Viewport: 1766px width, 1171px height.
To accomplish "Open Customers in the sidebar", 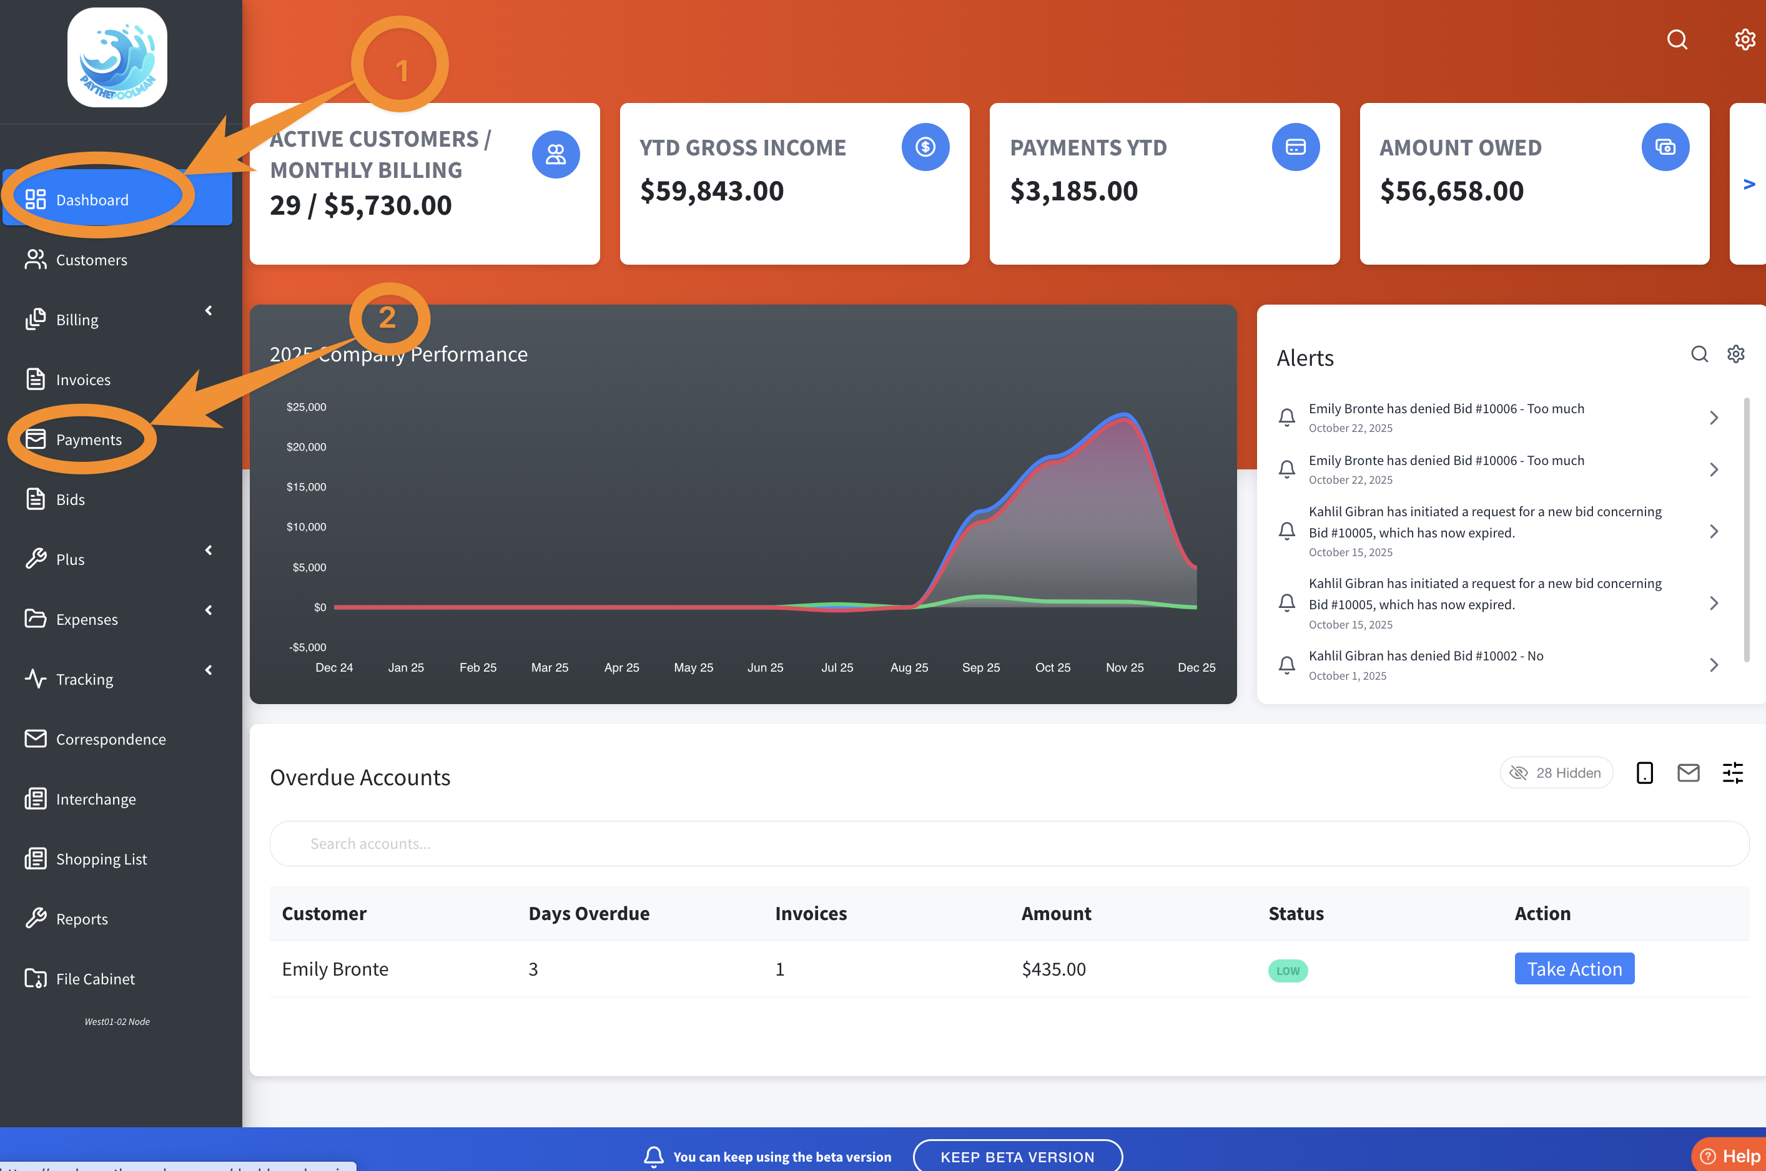I will (x=91, y=260).
